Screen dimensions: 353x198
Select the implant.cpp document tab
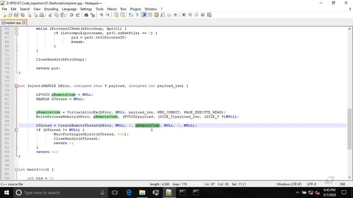pyautogui.click(x=13, y=23)
